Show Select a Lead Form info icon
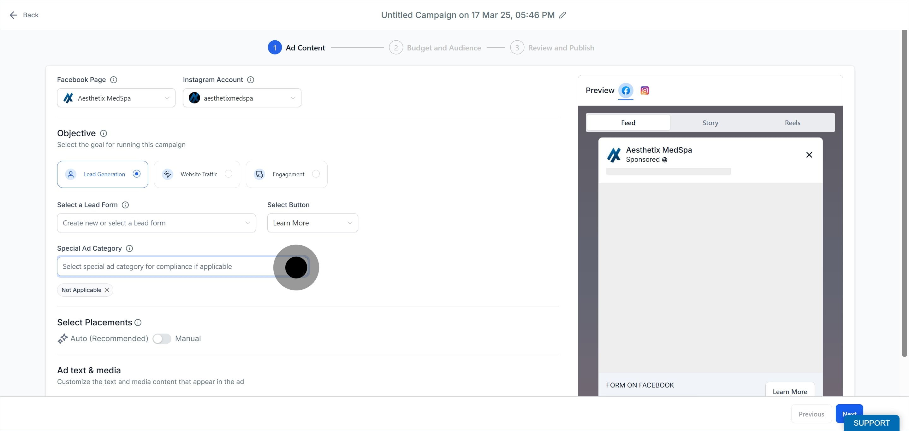 [x=125, y=205]
